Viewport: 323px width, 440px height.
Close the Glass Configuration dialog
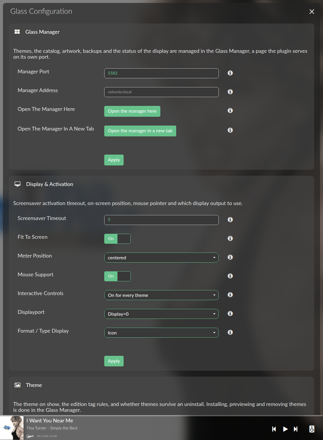(312, 11)
